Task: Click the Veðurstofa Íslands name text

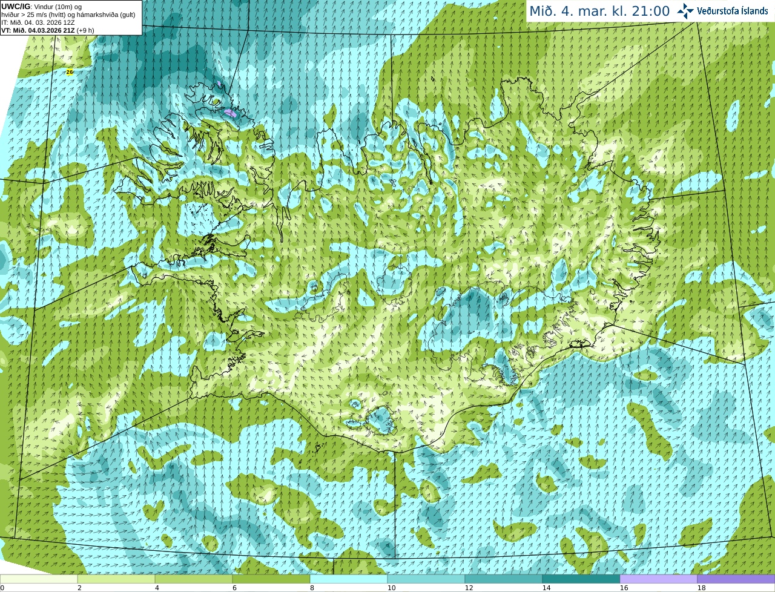Action: tap(732, 11)
